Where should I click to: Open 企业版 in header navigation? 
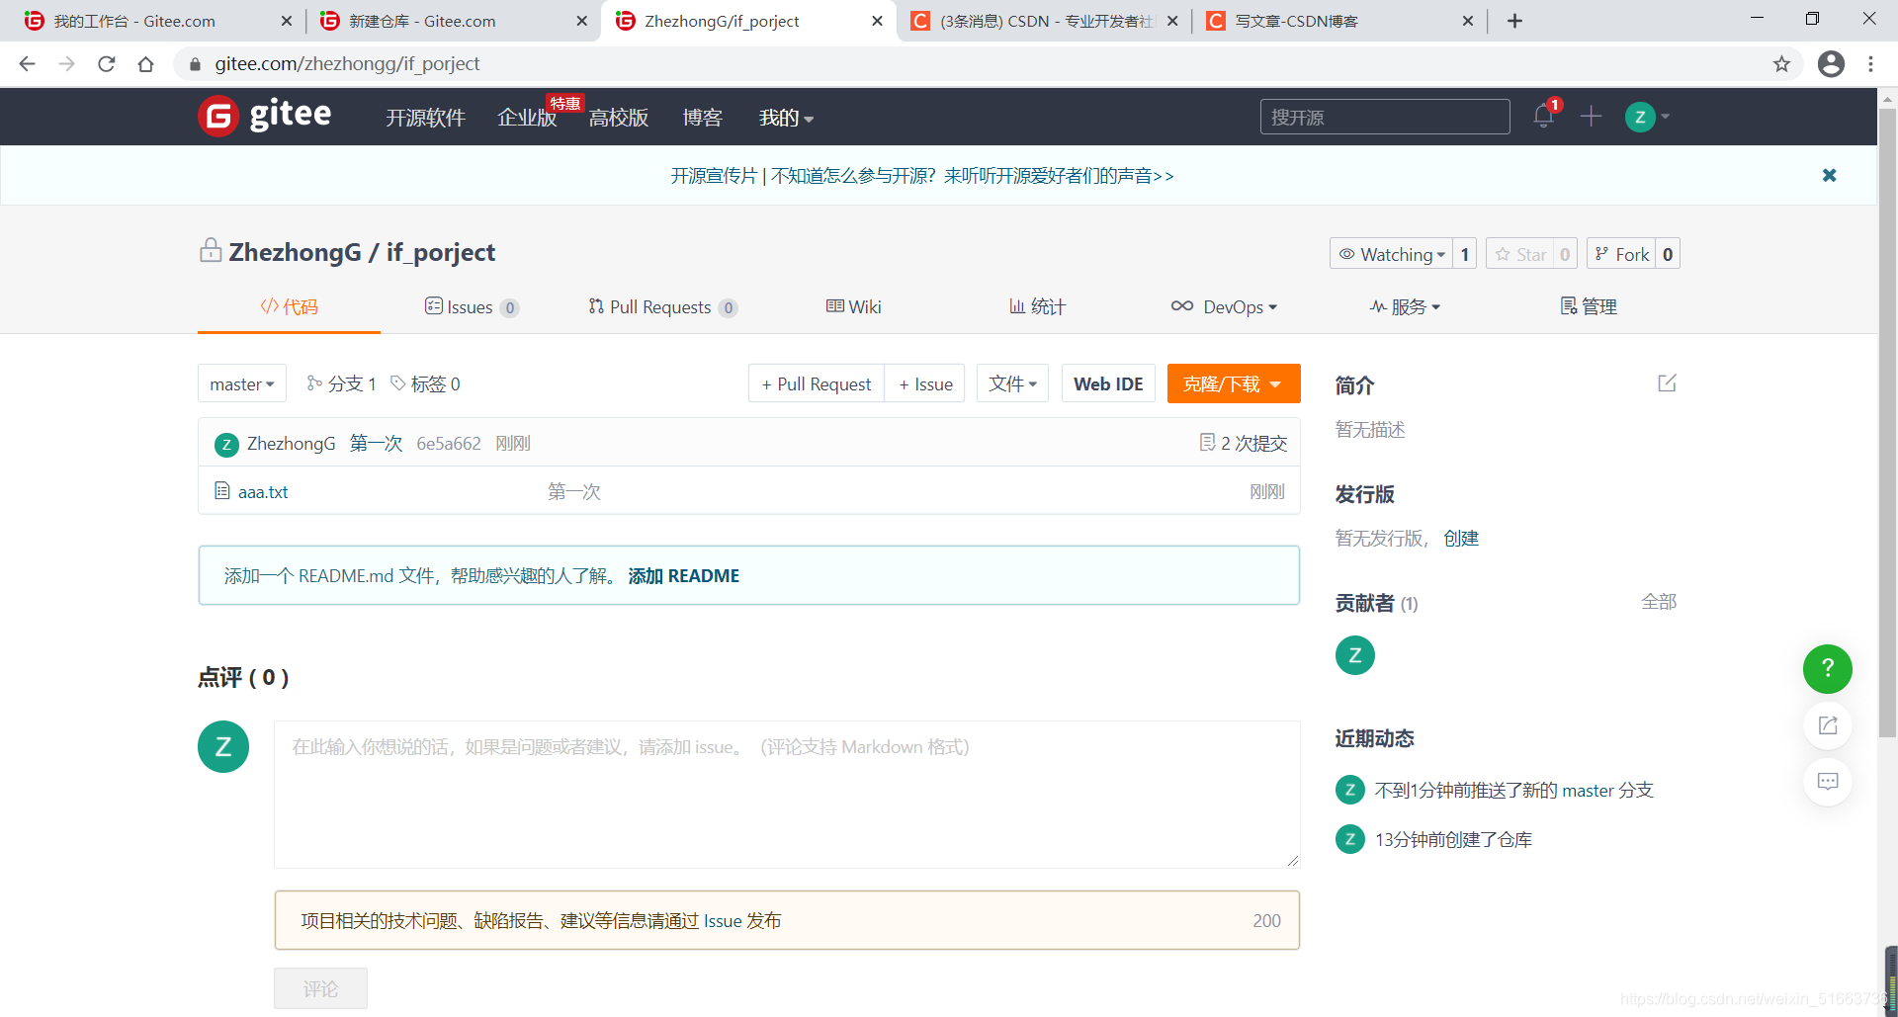point(527,118)
